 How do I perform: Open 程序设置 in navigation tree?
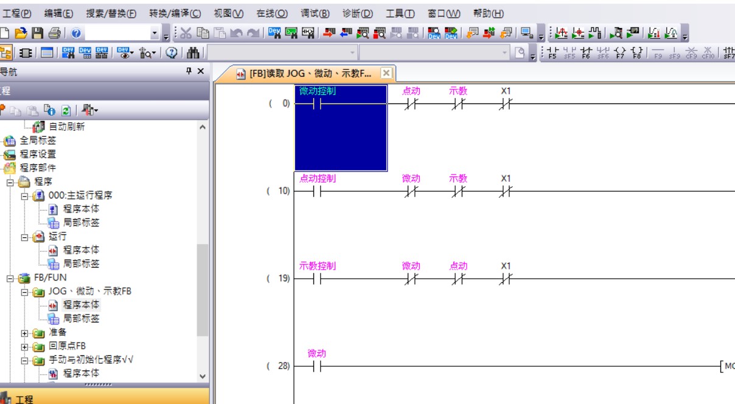coord(38,154)
